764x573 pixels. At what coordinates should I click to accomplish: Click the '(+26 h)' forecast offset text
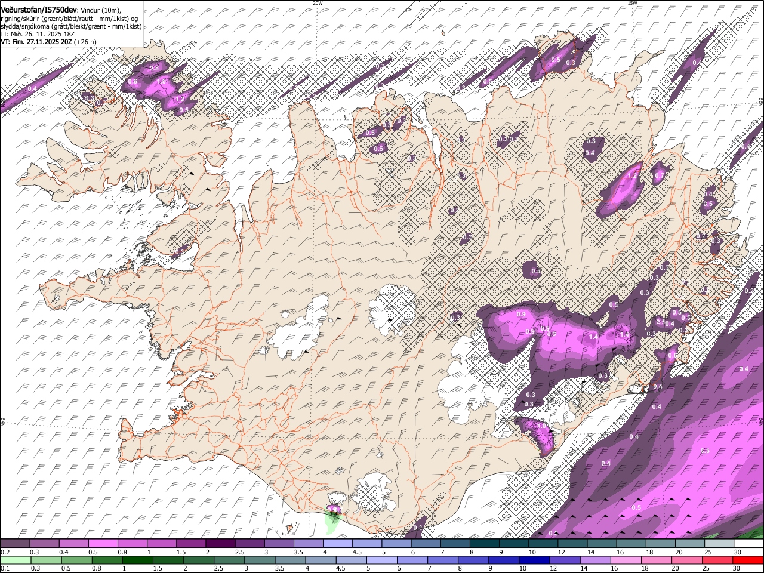[x=85, y=42]
